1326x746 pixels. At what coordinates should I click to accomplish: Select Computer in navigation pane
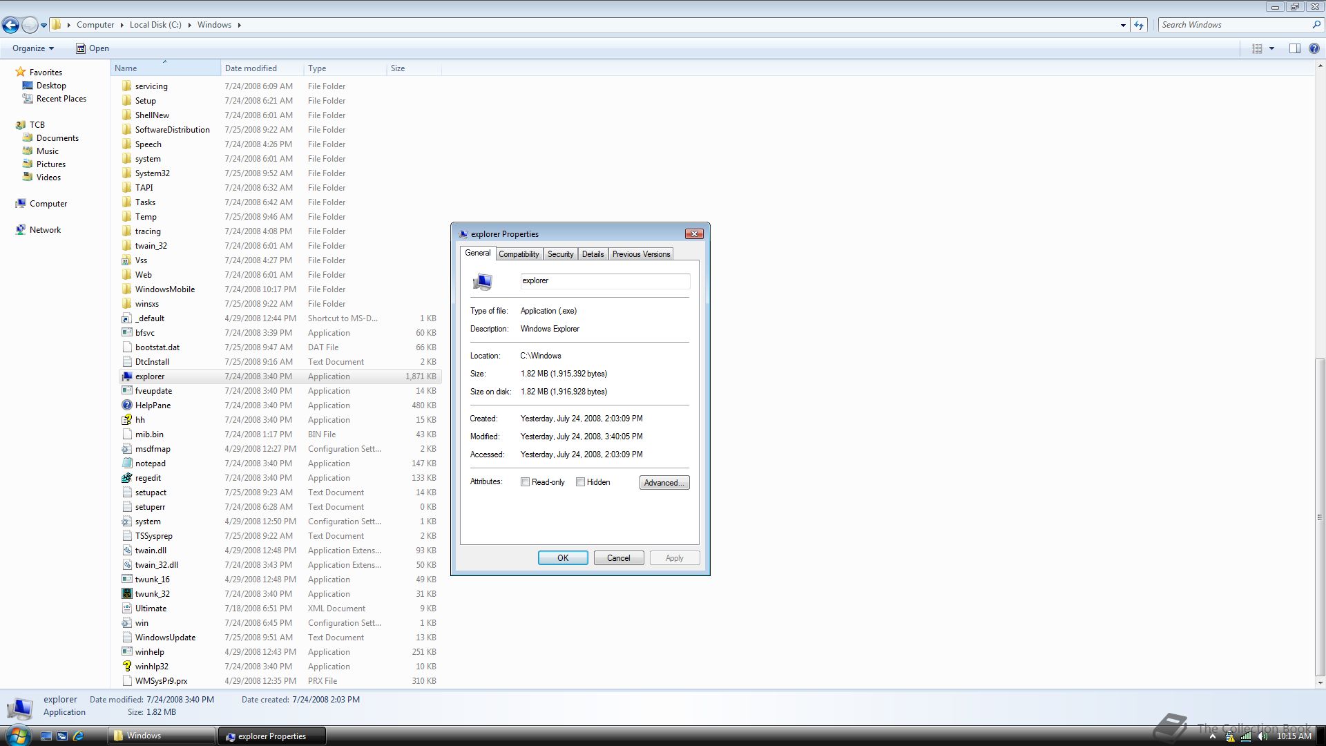click(x=48, y=204)
